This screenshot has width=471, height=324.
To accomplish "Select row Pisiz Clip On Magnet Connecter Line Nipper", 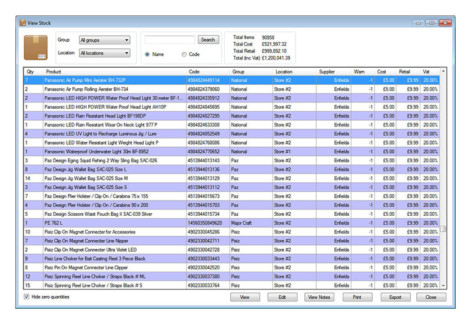I will tap(231, 241).
